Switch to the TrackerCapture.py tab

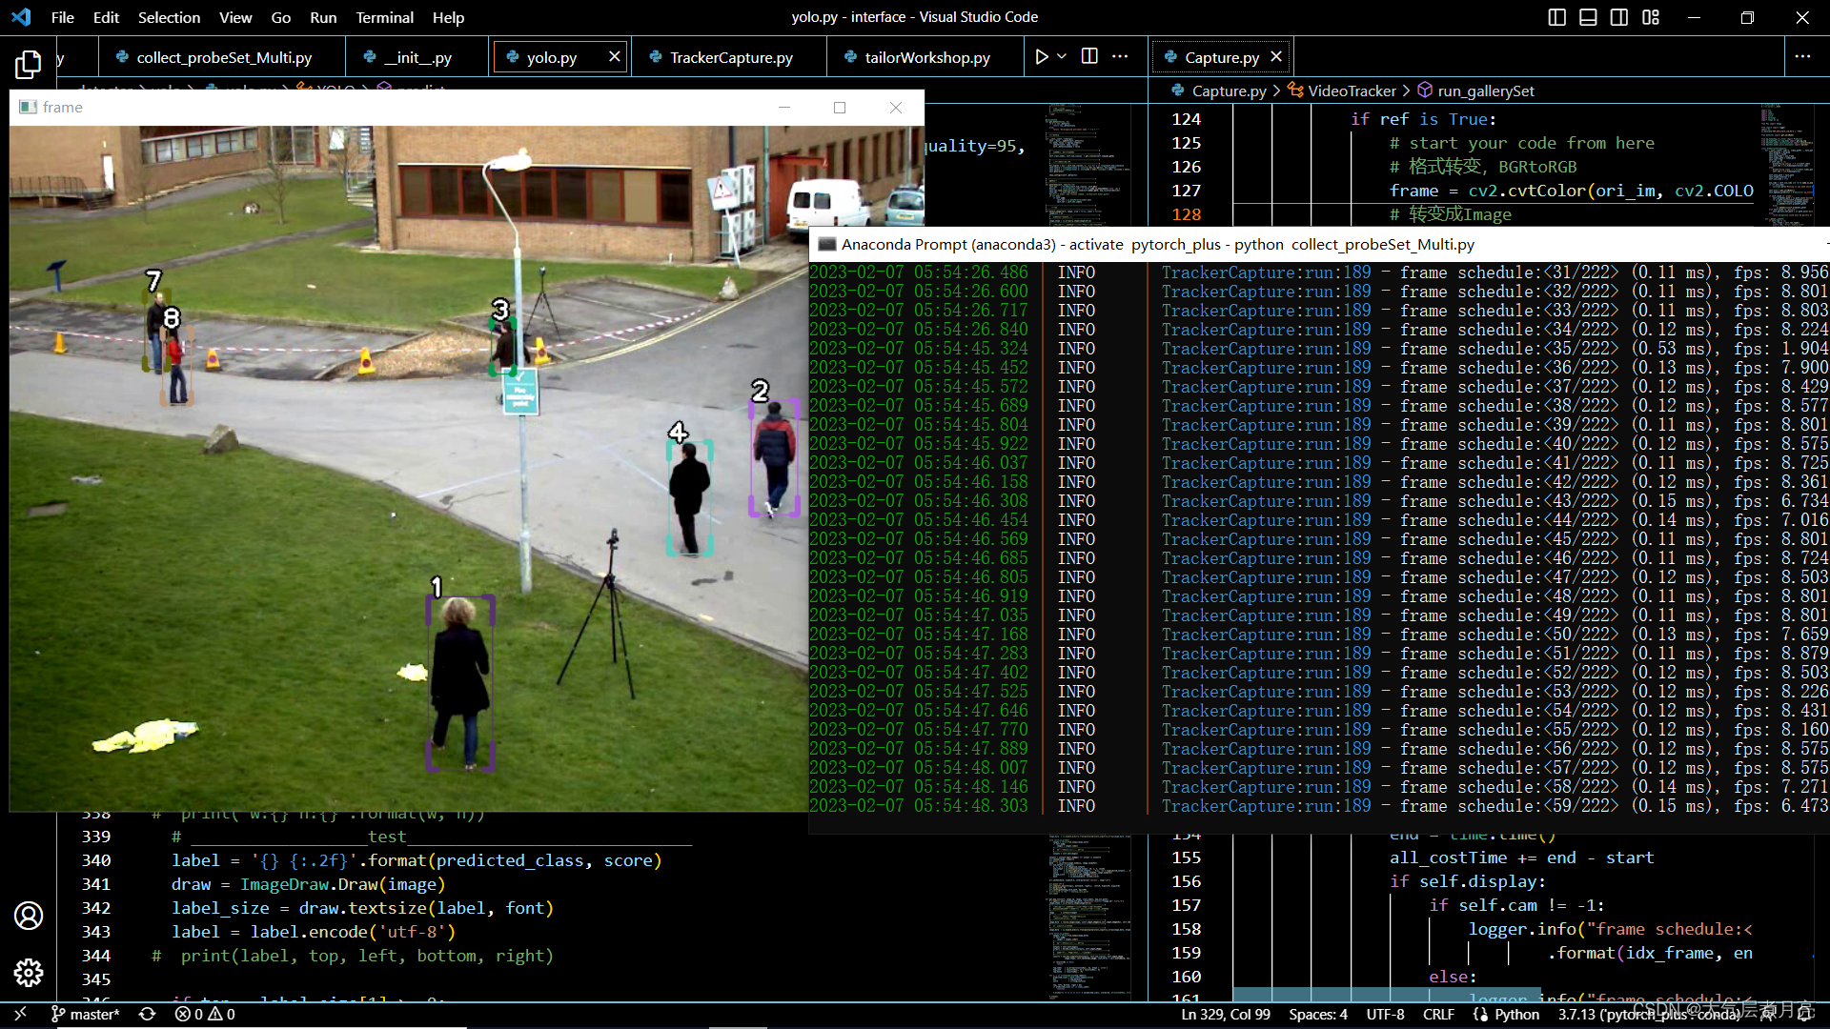[x=730, y=57]
